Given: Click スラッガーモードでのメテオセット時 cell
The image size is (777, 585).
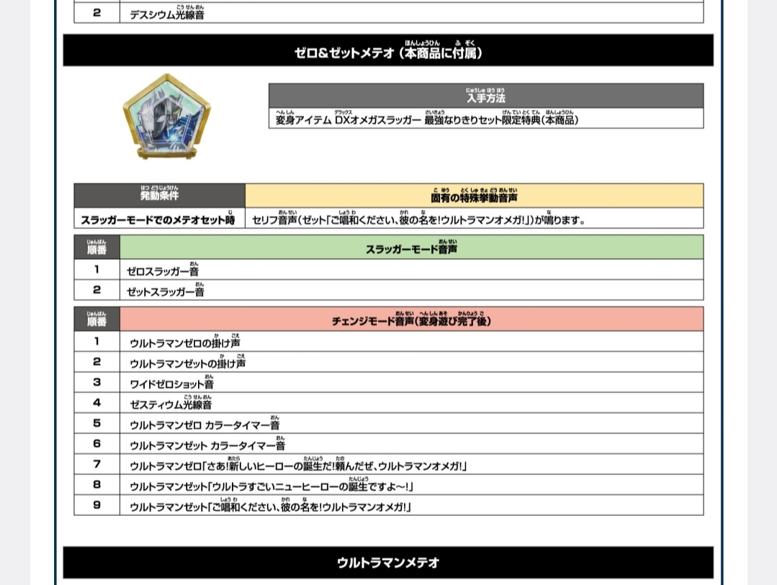Looking at the screenshot, I should pos(160,219).
